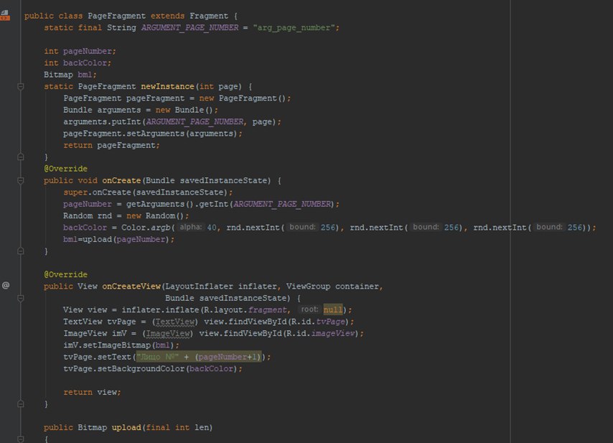Collapse onCreateView body via fold marker beside savedInstanceState line

pyautogui.click(x=21, y=299)
